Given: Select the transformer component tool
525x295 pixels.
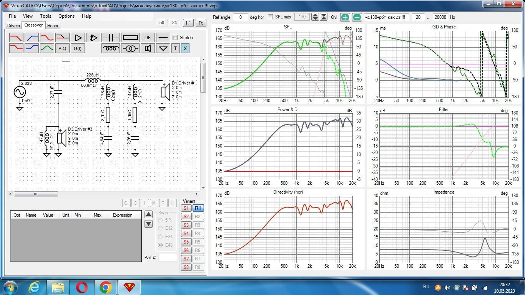Looking at the screenshot, I should (x=130, y=48).
